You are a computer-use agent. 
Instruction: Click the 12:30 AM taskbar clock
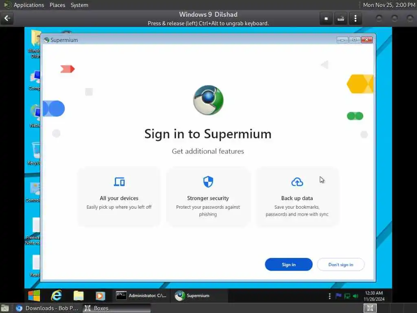coord(374,296)
